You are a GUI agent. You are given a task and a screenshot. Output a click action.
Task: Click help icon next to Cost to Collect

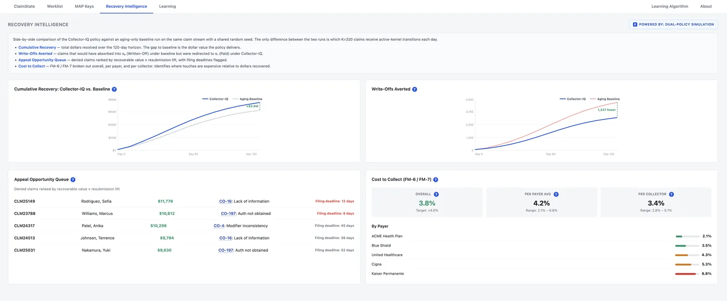(436, 179)
